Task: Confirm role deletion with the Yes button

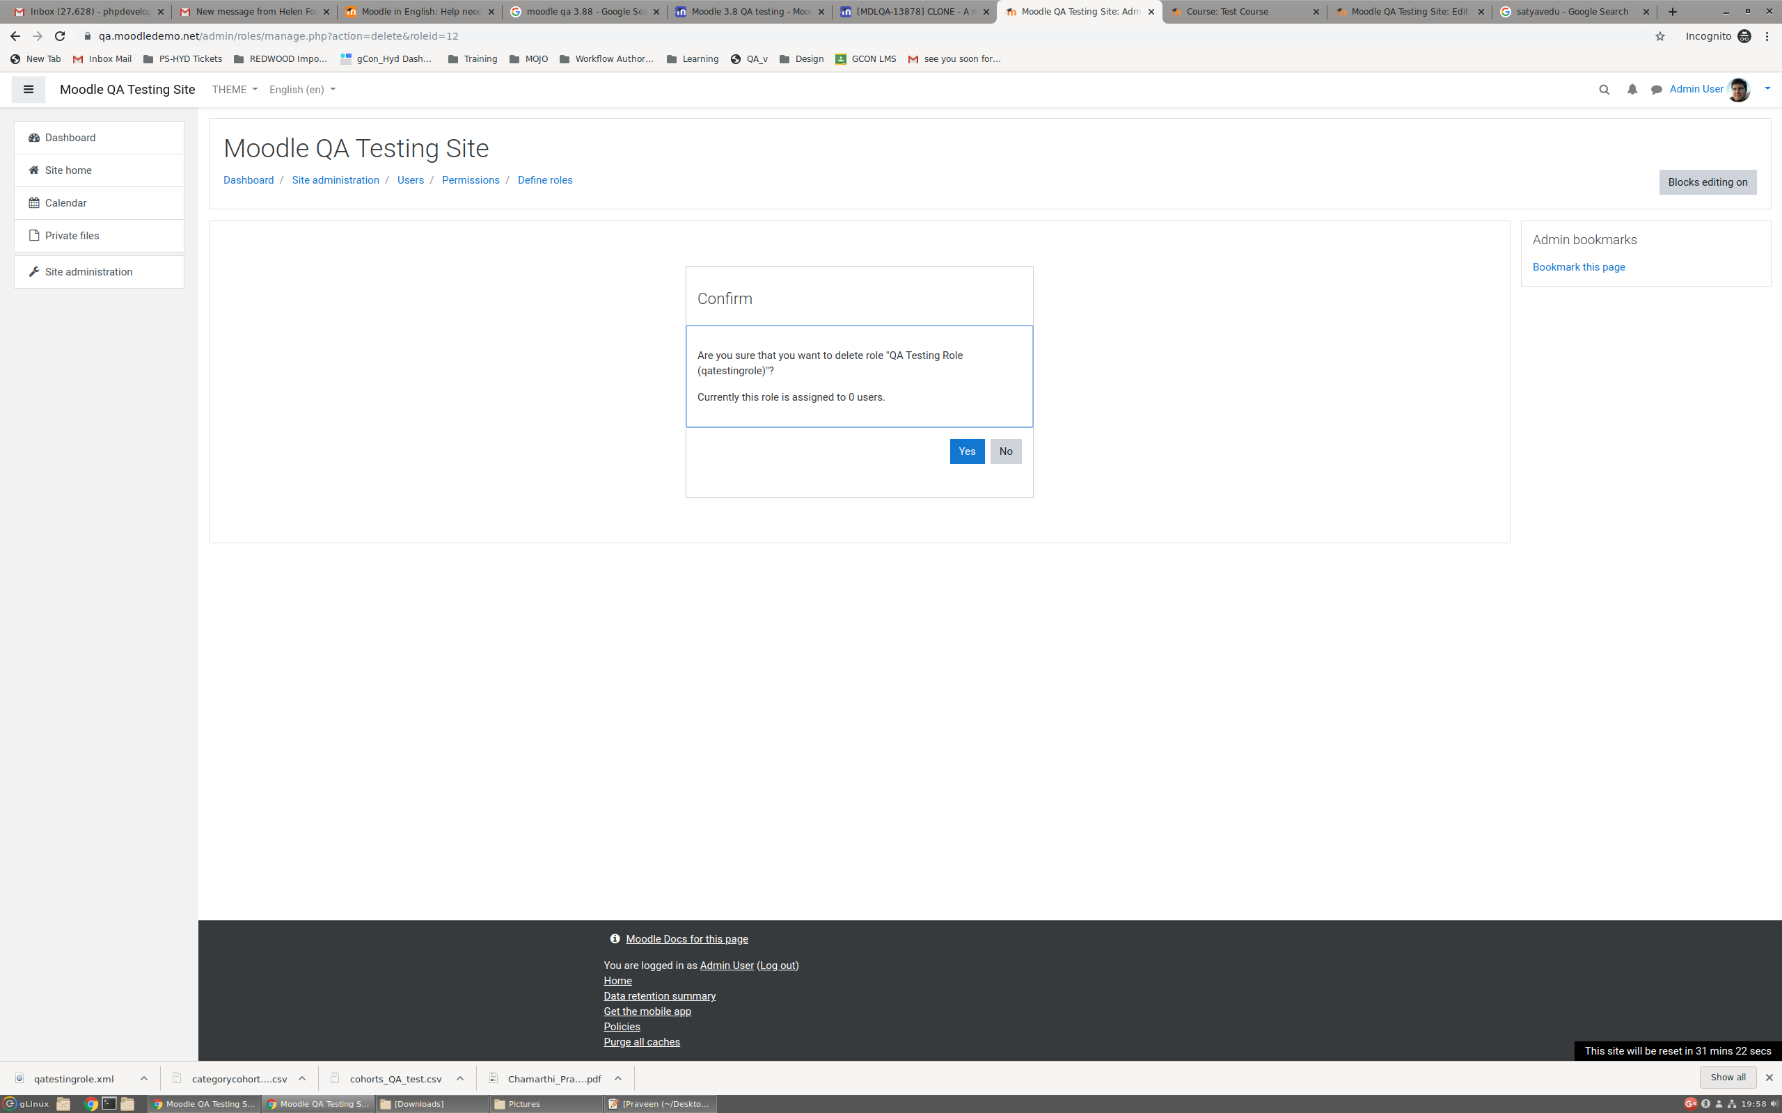Action: point(967,451)
